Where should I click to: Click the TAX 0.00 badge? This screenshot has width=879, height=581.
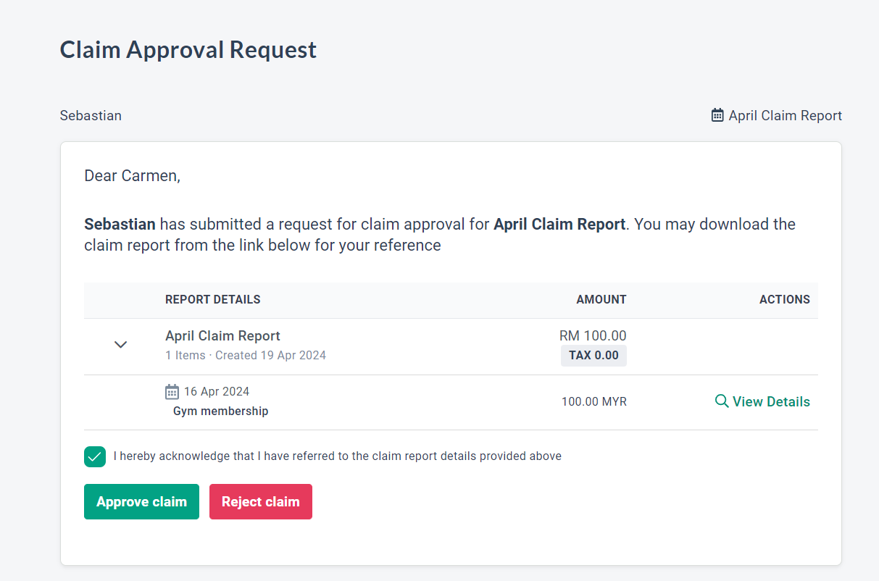coord(593,356)
